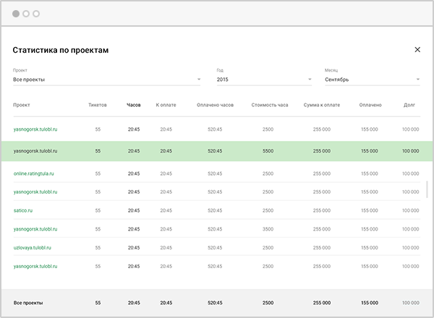Sort by the Тикетов column header
Screen dimensions: 434x318
pos(98,105)
